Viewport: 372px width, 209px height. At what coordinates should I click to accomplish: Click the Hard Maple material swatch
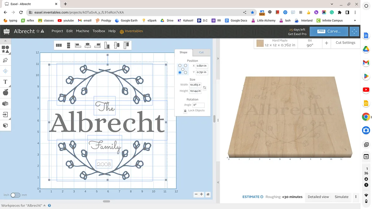click(260, 43)
